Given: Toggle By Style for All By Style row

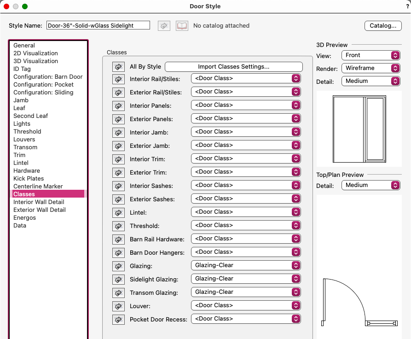Looking at the screenshot, I should pyautogui.click(x=119, y=66).
